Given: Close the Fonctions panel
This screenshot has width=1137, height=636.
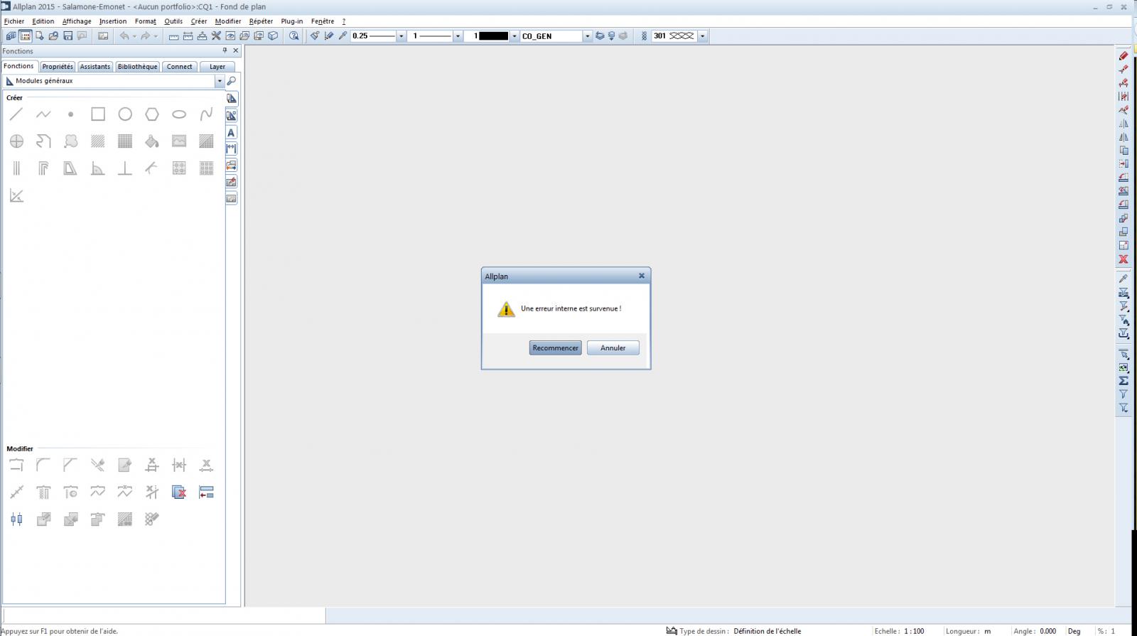Looking at the screenshot, I should [236, 50].
